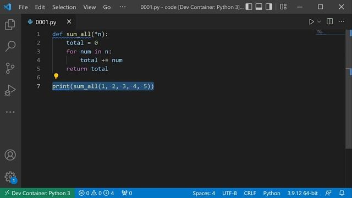Screen dimensions: 352x198
Task: Open the Source Control view
Action: (x=10, y=68)
